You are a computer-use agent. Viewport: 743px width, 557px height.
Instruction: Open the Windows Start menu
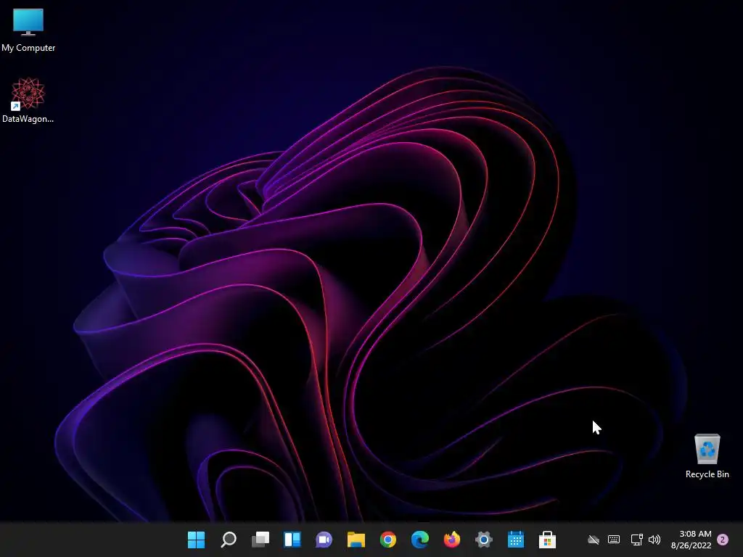(x=196, y=540)
